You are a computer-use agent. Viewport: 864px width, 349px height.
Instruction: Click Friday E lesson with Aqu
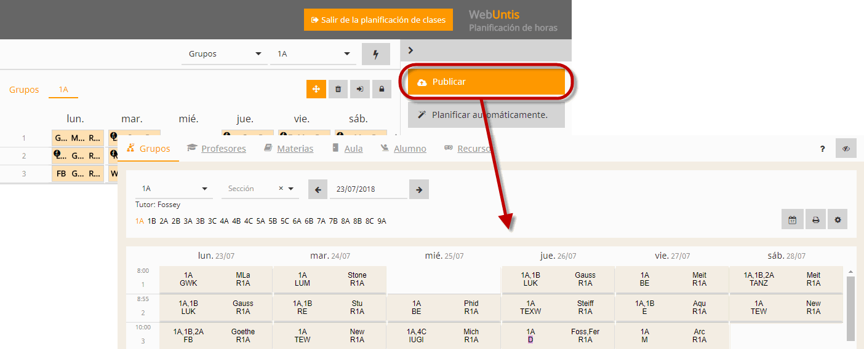coord(671,308)
